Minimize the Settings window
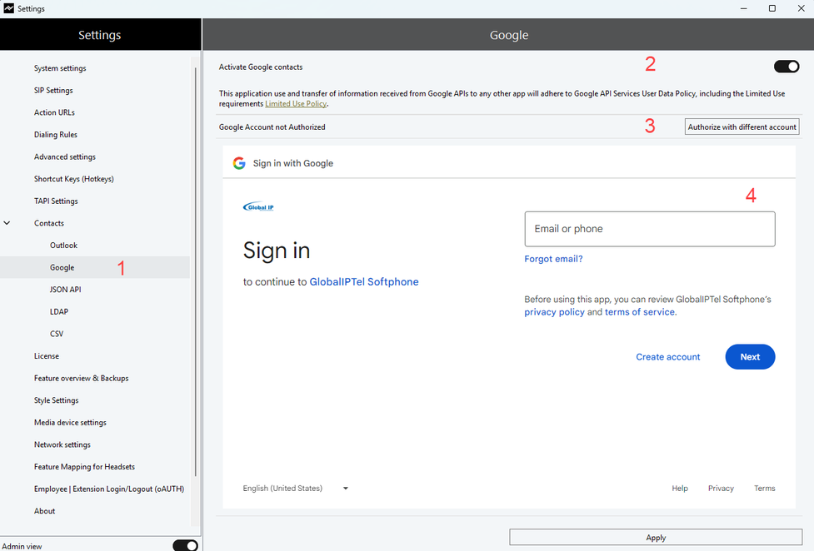The height and width of the screenshot is (551, 814). (x=744, y=8)
